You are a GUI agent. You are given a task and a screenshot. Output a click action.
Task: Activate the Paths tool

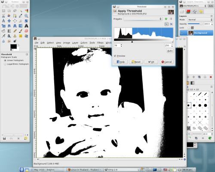[x=15, y=16]
